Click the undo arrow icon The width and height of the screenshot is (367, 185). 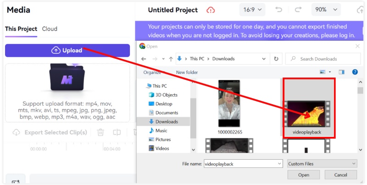[278, 10]
